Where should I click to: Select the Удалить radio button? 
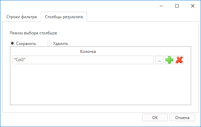click(49, 43)
